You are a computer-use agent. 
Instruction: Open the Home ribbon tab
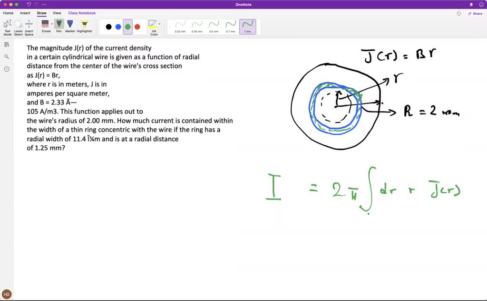8,13
